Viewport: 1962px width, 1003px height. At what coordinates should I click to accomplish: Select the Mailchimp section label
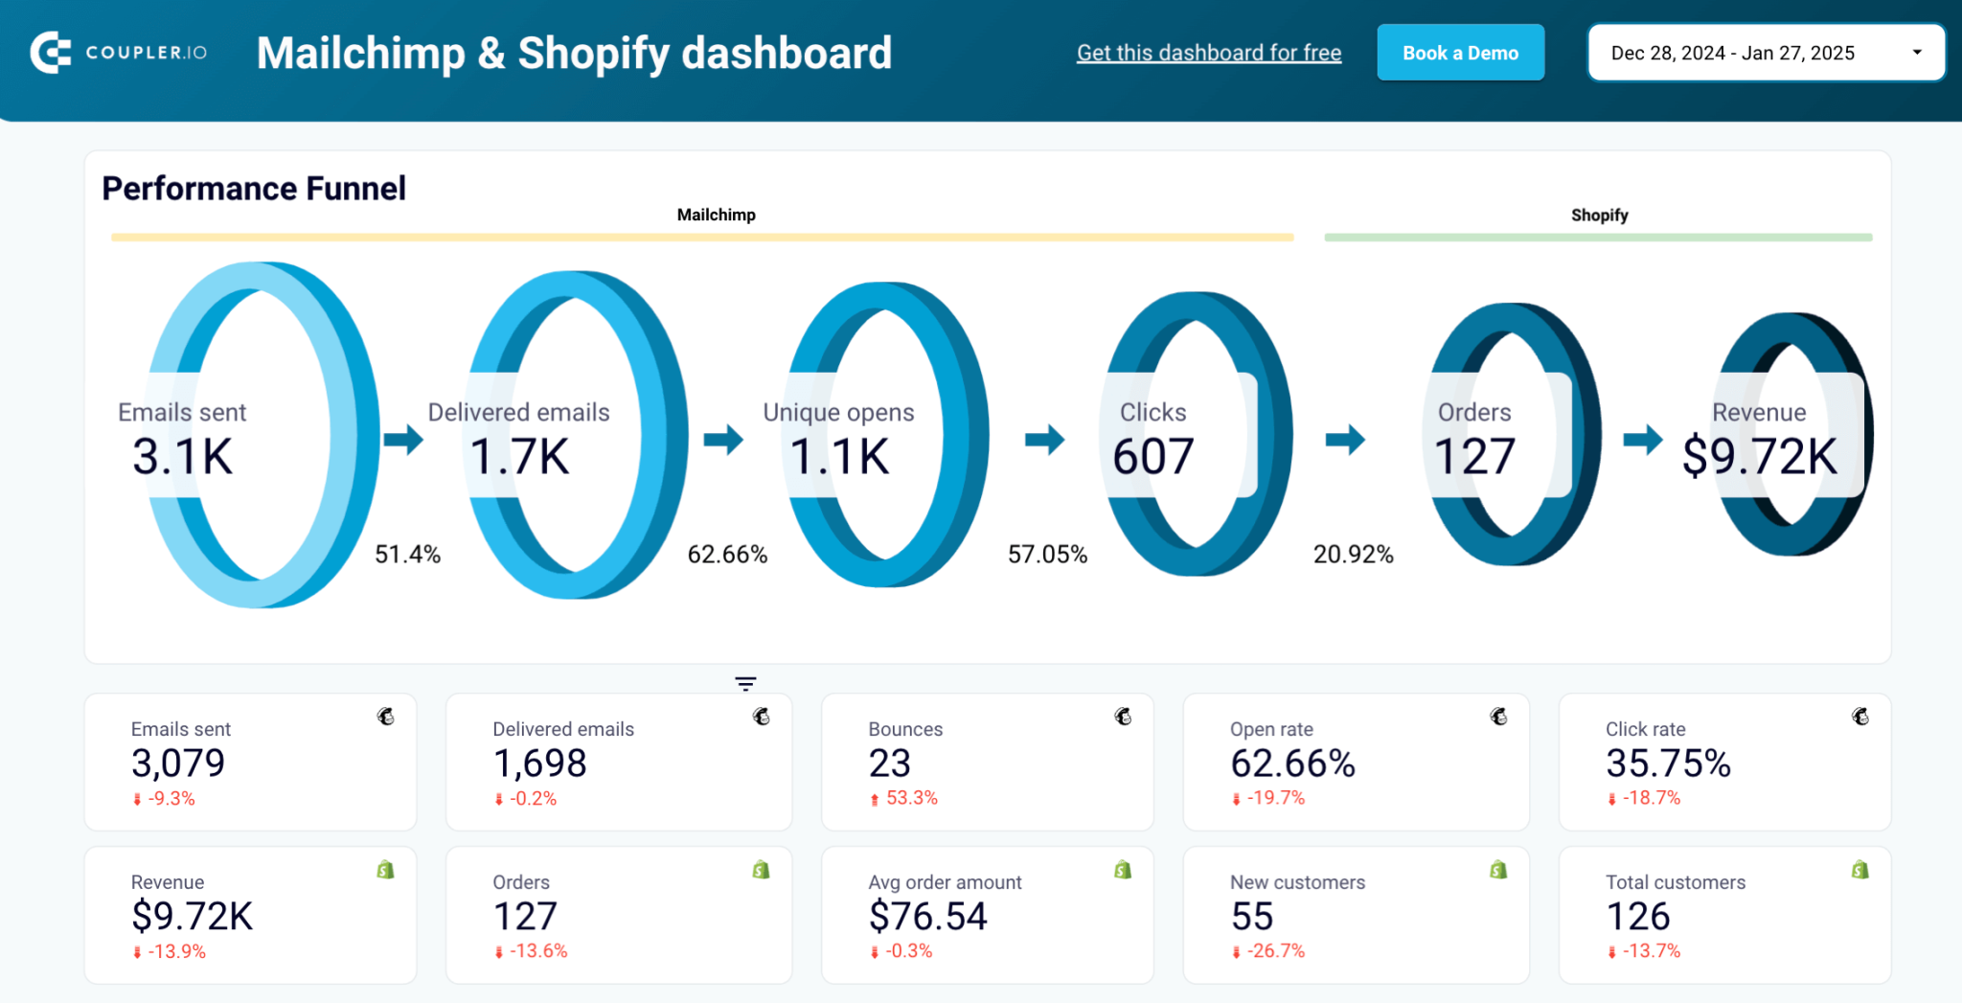716,215
